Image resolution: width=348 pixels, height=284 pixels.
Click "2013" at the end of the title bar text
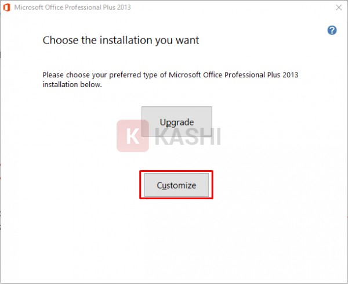pos(124,8)
